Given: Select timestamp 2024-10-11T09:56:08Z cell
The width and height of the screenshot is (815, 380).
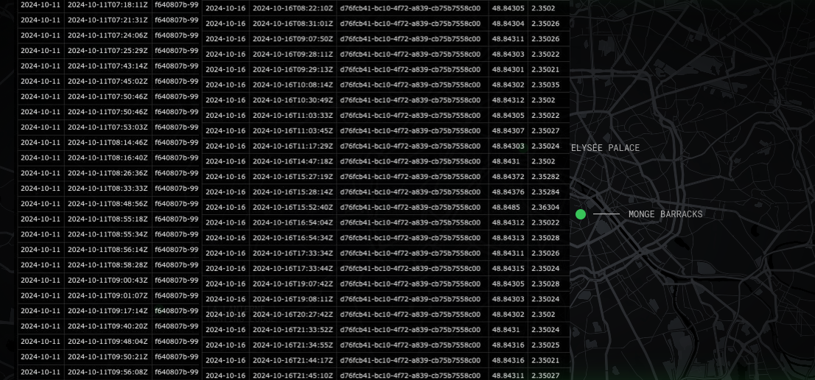Looking at the screenshot, I should point(108,372).
